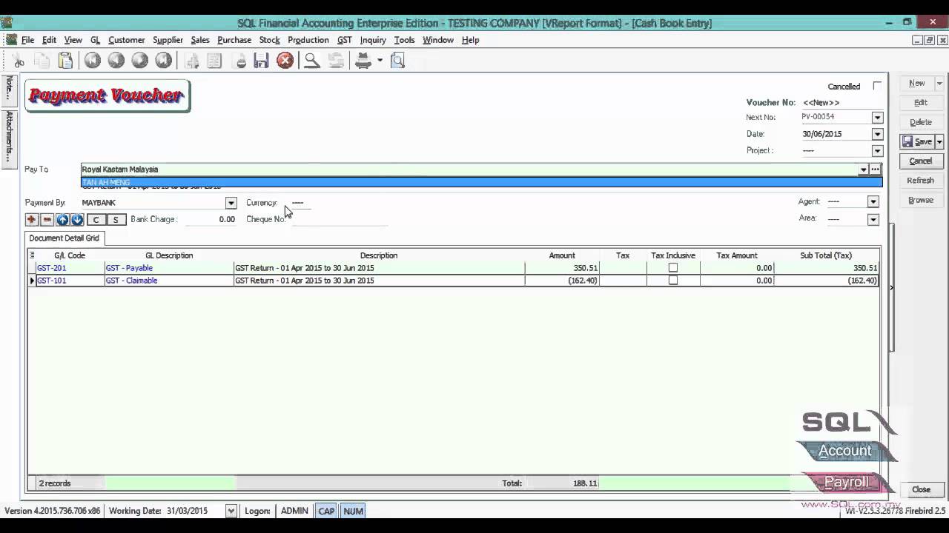Toggle the NUM status indicator
This screenshot has width=949, height=533.
pyautogui.click(x=354, y=511)
